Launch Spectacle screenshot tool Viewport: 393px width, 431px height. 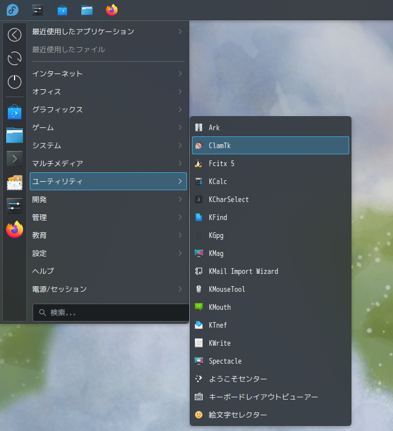click(x=271, y=361)
